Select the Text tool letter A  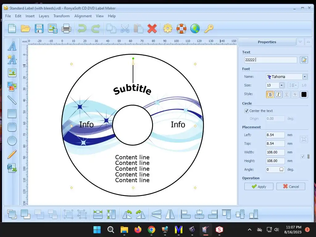[x=12, y=46]
